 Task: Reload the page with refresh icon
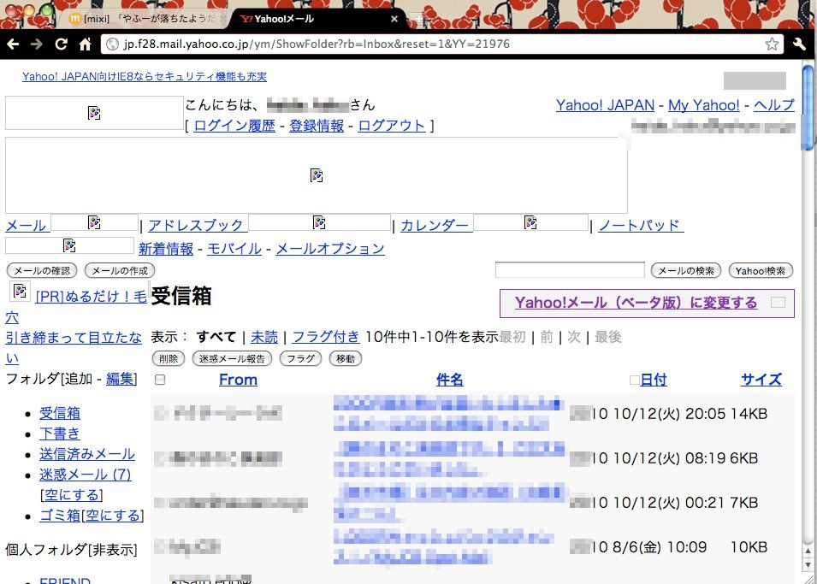(61, 44)
